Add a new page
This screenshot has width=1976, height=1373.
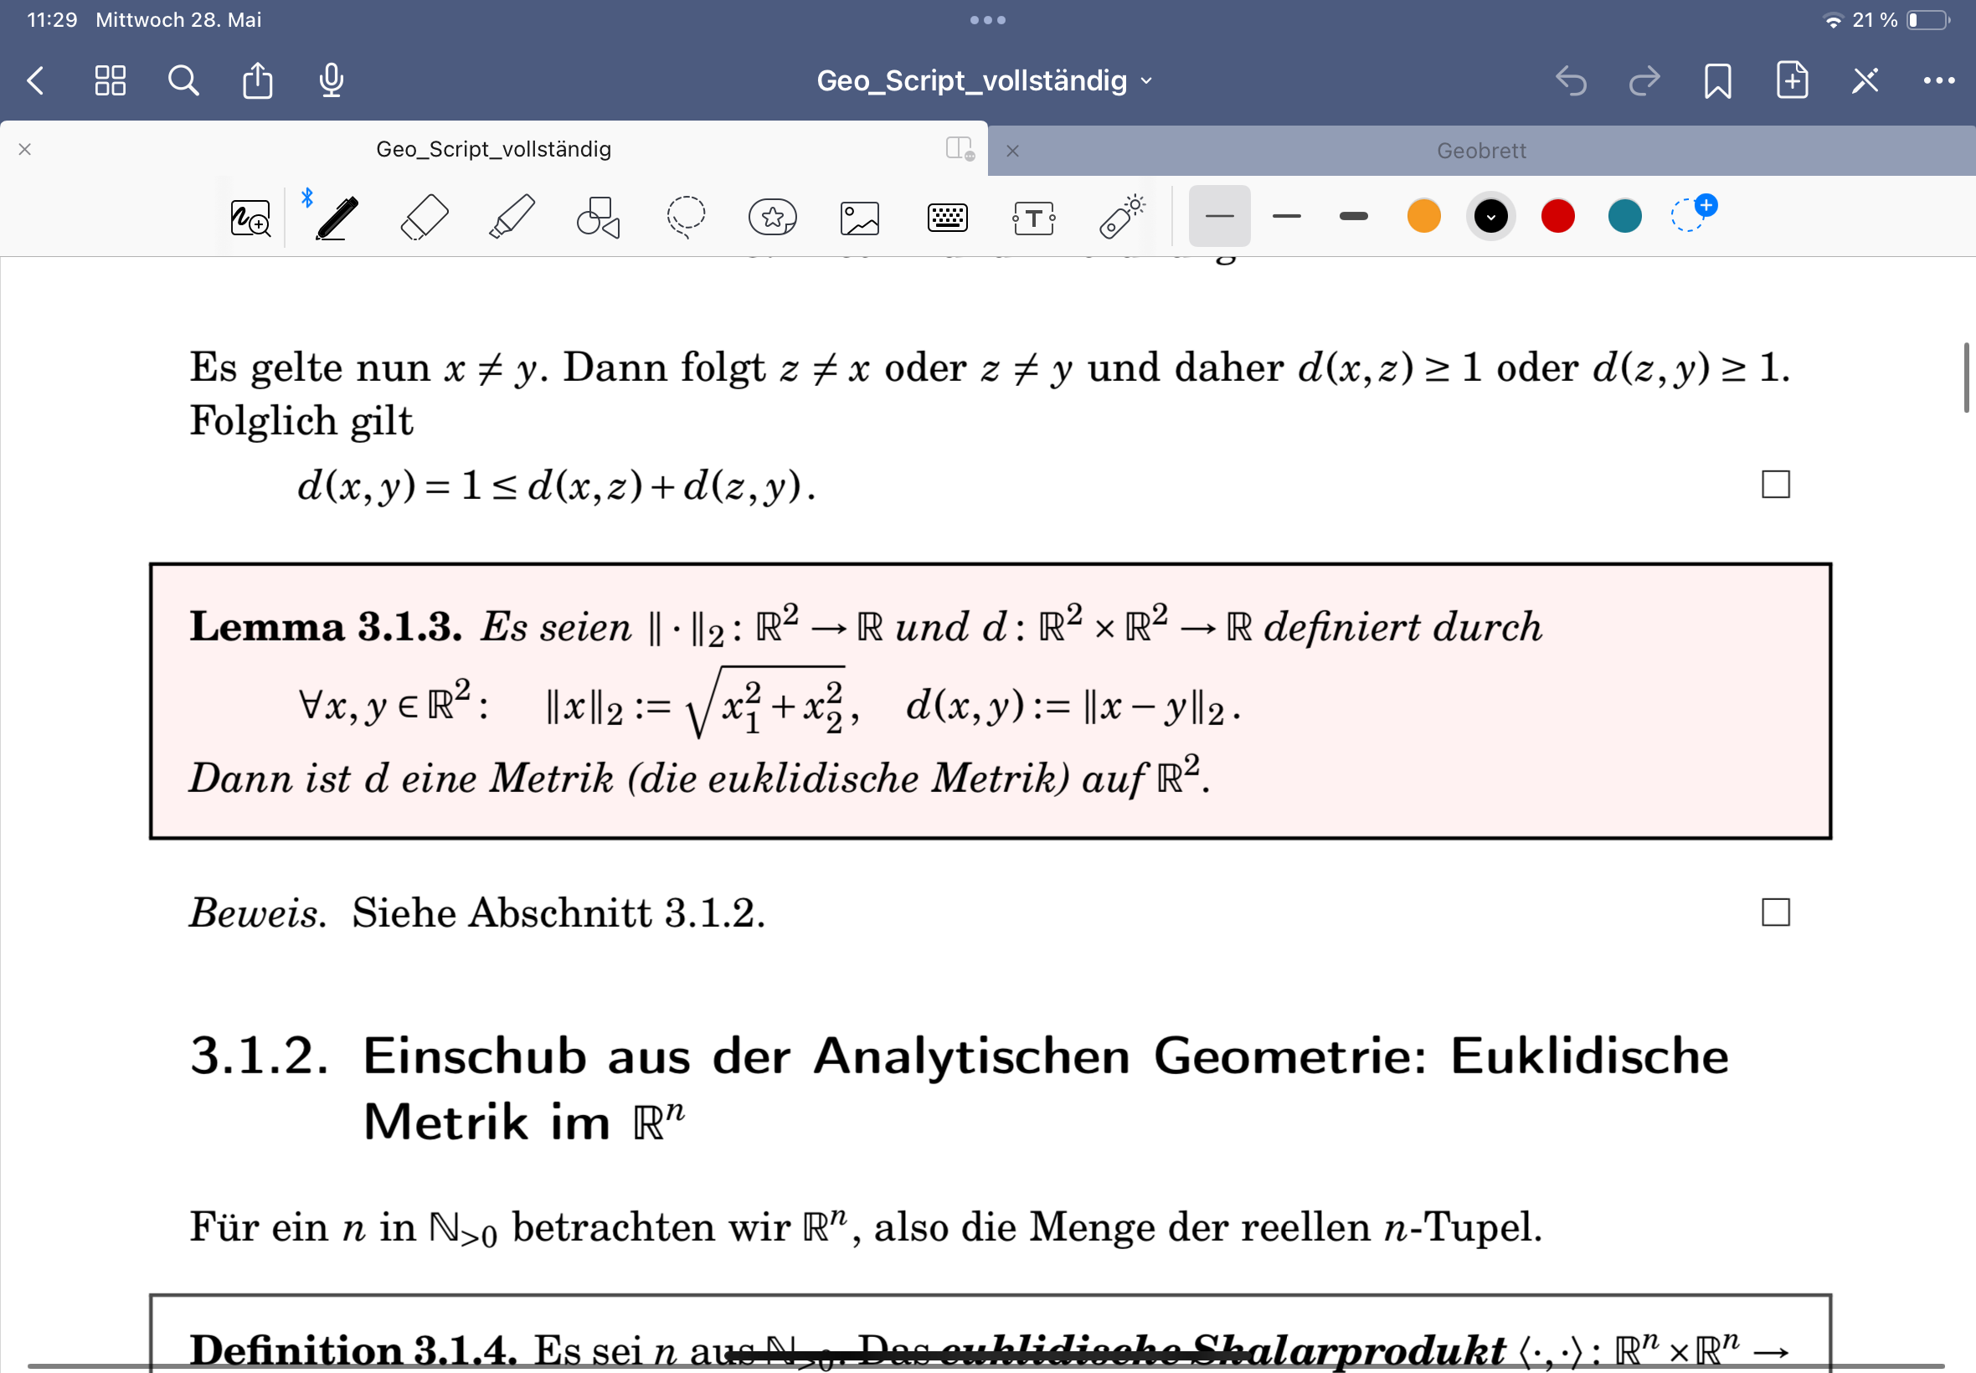pos(1792,81)
